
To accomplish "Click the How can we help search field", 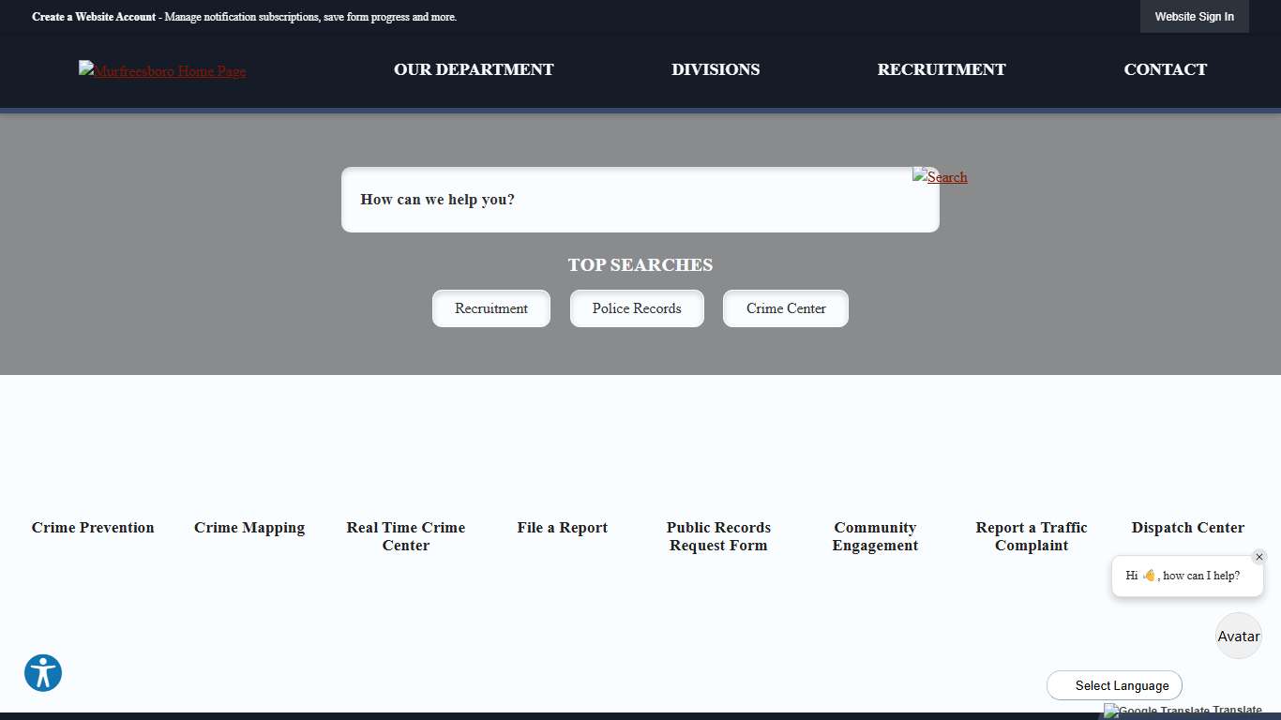I will coord(640,200).
